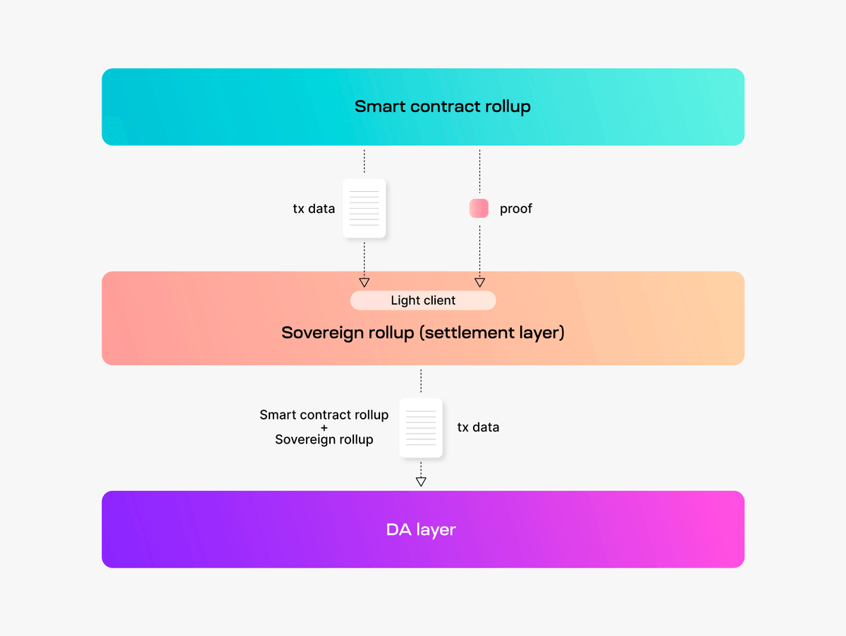
Task: Click the dotted line directly above the proof square
Action: pos(479,171)
